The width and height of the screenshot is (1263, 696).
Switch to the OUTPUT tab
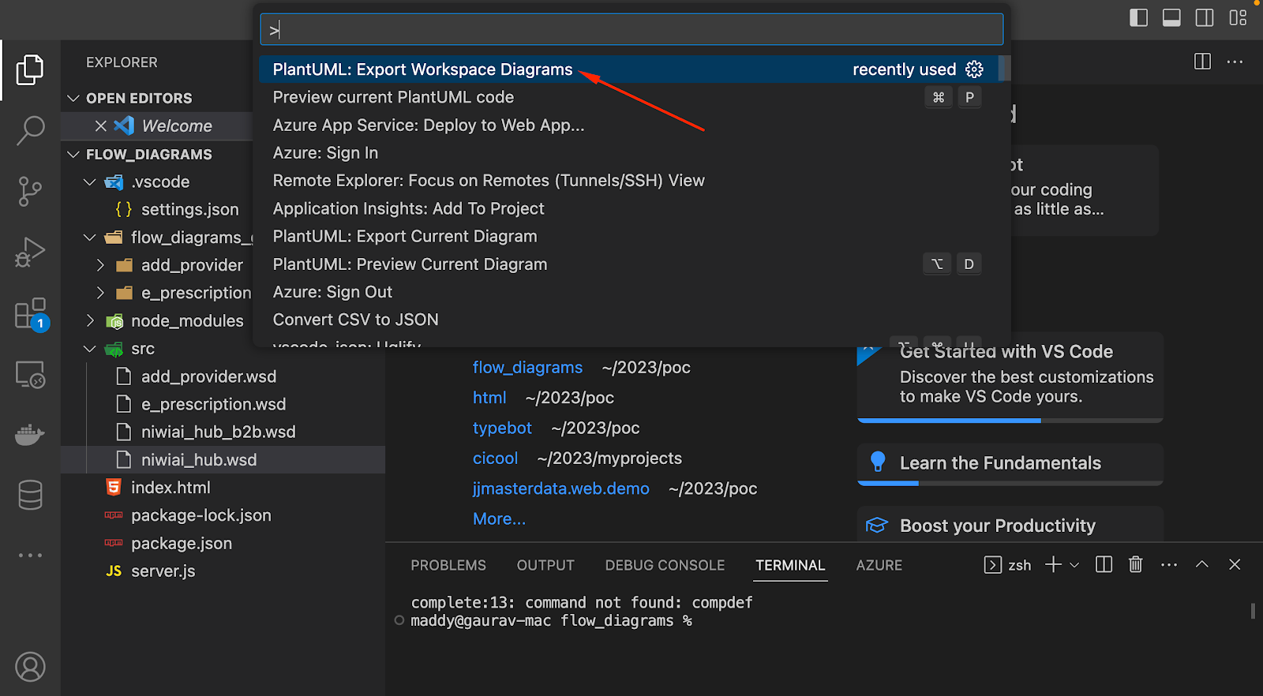[x=545, y=565]
